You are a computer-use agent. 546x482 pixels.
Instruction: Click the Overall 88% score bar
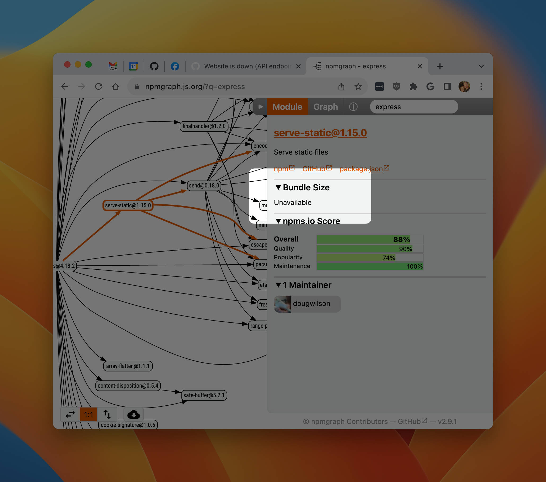pyautogui.click(x=369, y=239)
